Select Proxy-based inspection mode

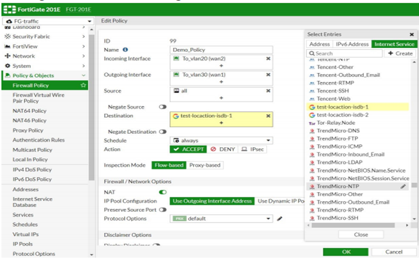(x=205, y=165)
